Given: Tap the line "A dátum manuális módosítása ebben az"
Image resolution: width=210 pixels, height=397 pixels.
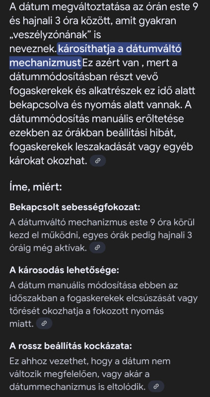Looking at the screenshot, I should tap(94, 285).
